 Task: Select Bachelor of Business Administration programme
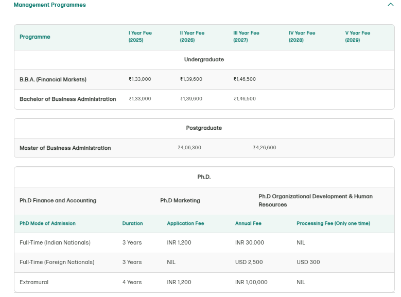[x=67, y=99]
